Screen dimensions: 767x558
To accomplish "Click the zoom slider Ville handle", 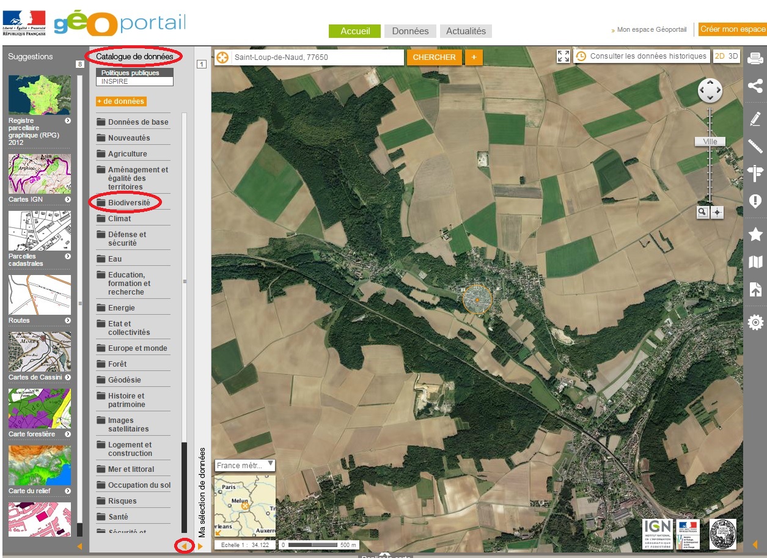I will tap(710, 141).
